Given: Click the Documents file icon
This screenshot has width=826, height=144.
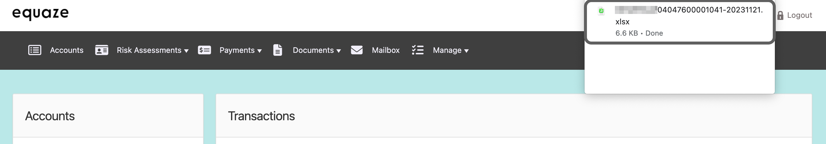Looking at the screenshot, I should click(x=278, y=50).
